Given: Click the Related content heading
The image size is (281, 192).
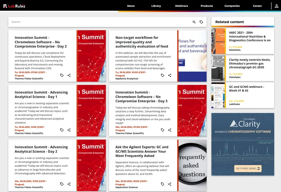Looking at the screenshot, I should pos(229,22).
